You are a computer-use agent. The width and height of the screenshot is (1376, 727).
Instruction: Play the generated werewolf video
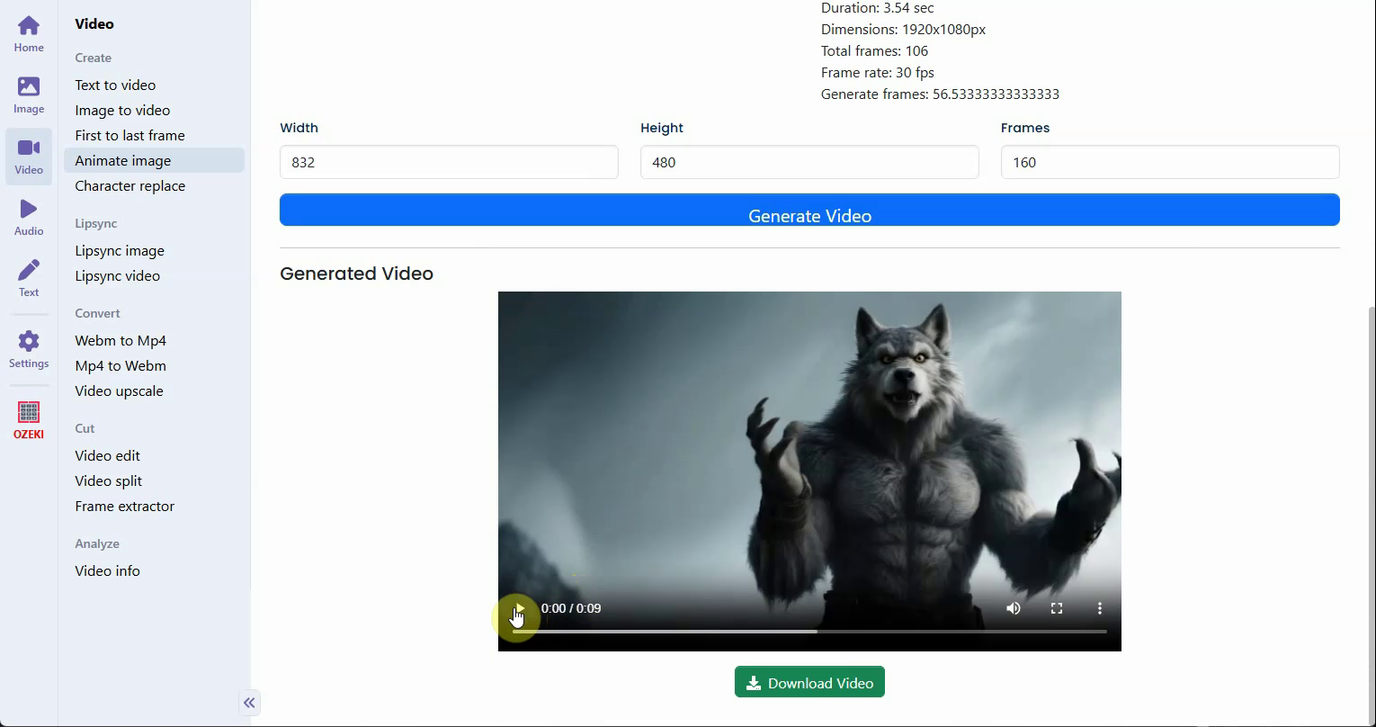tap(519, 609)
